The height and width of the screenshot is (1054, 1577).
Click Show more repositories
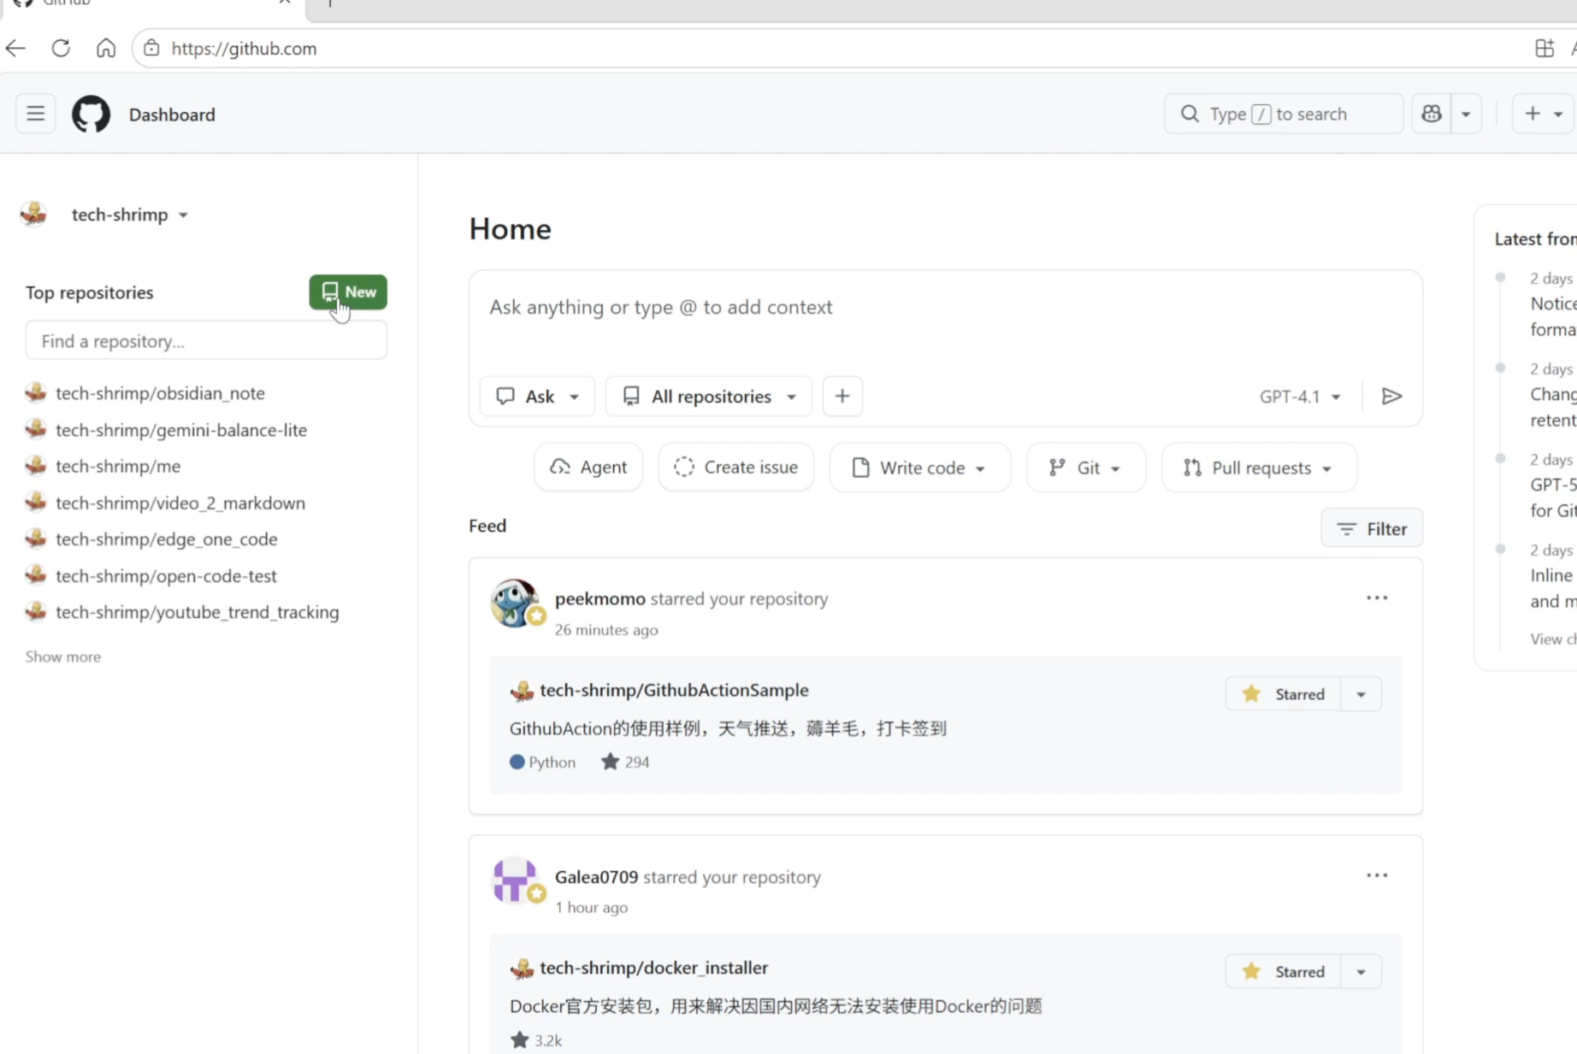click(x=63, y=657)
